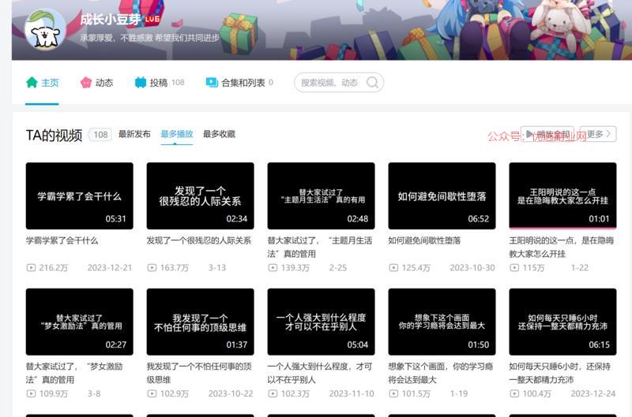Click the 108 video count badge
632x417 pixels.
[100, 135]
